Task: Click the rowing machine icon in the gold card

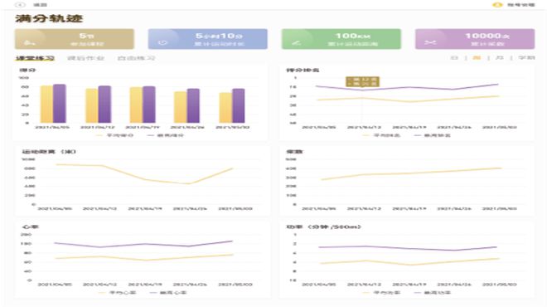Action: coord(29,43)
